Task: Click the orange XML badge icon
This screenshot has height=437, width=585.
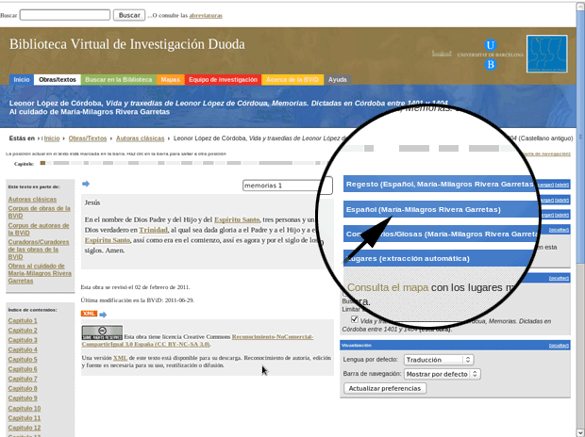Action: (89, 314)
